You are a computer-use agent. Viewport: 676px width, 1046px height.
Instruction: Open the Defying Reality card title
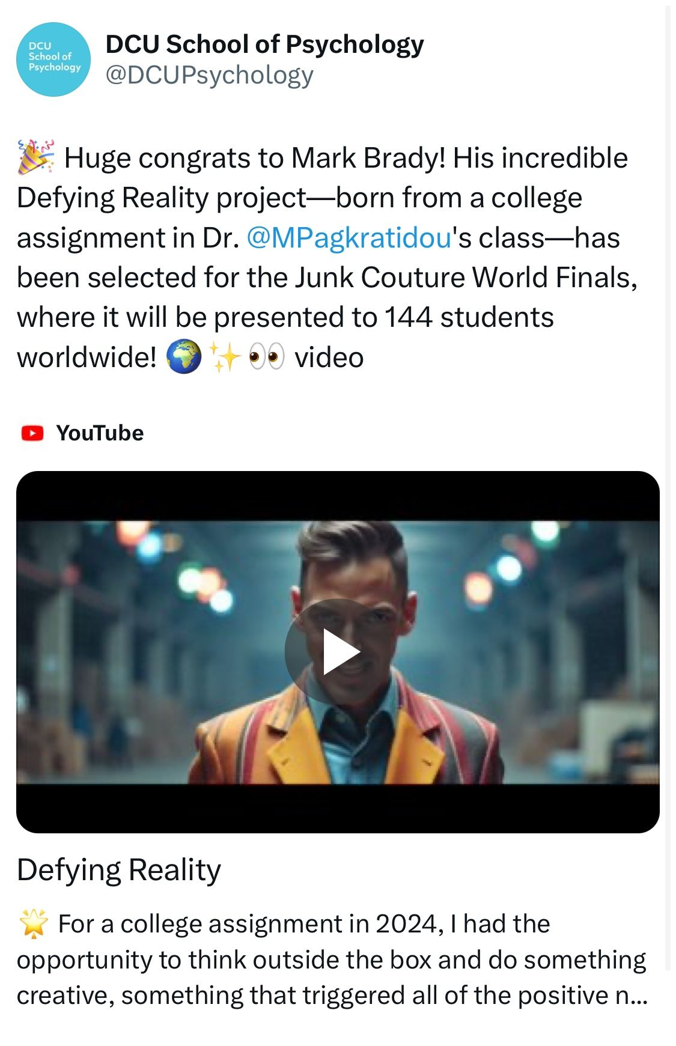[x=119, y=870]
